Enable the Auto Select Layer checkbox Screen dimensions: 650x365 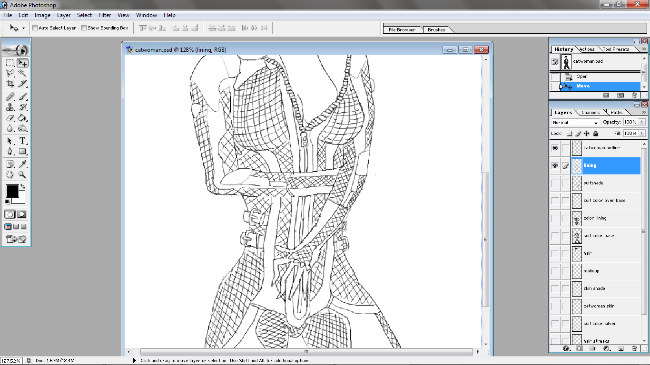click(35, 28)
